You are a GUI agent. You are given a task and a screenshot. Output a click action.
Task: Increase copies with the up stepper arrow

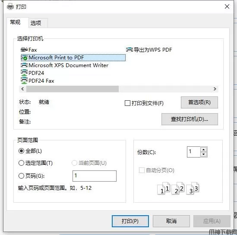point(204,149)
